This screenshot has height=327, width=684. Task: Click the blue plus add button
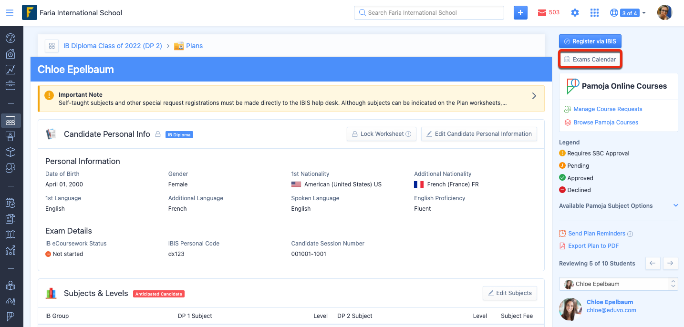click(x=520, y=13)
